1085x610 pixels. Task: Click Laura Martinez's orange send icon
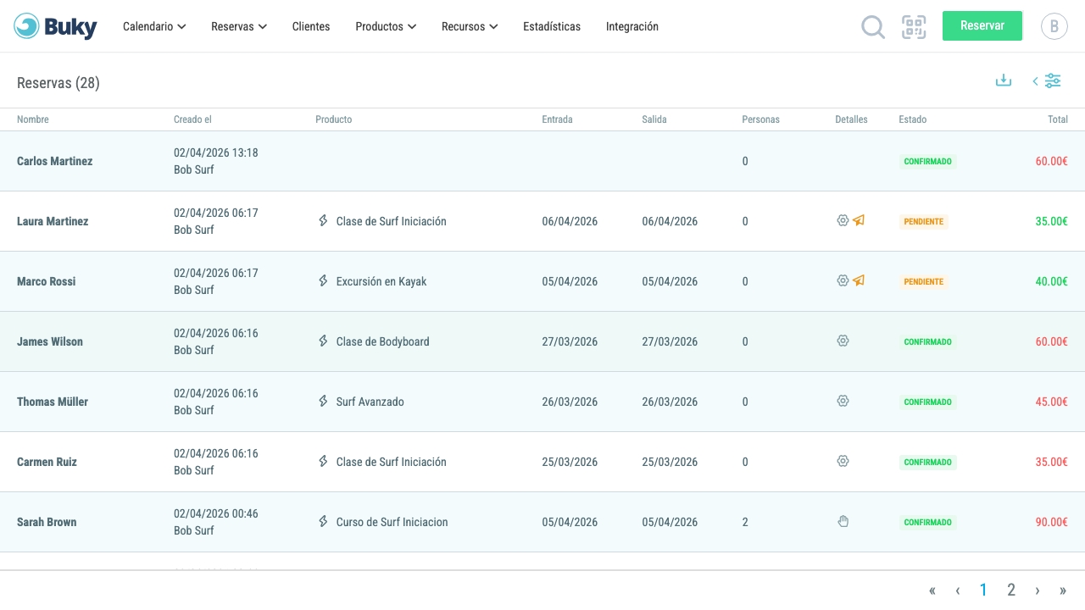click(x=859, y=220)
